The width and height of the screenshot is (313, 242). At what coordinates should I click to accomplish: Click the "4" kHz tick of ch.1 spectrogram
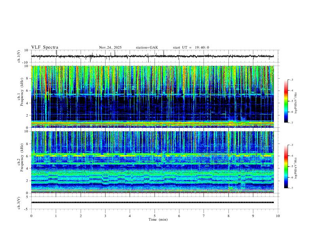pos(28,103)
